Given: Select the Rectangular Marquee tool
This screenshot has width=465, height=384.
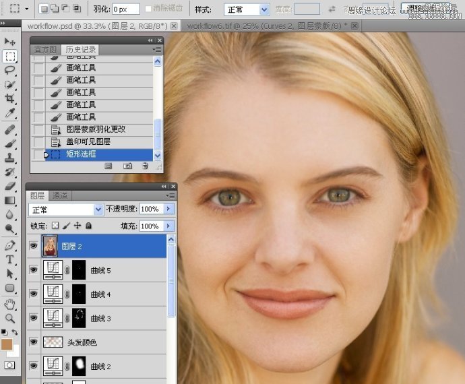Looking at the screenshot, I should point(10,57).
